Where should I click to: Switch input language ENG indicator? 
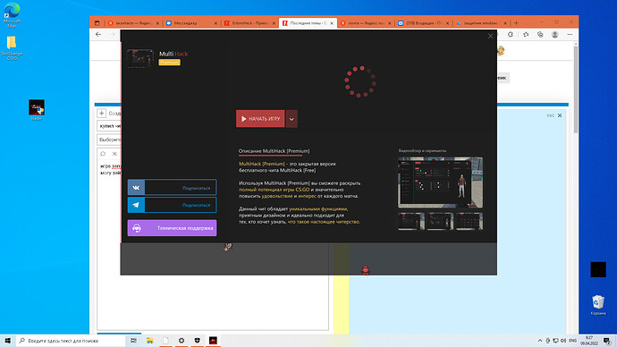(x=573, y=341)
